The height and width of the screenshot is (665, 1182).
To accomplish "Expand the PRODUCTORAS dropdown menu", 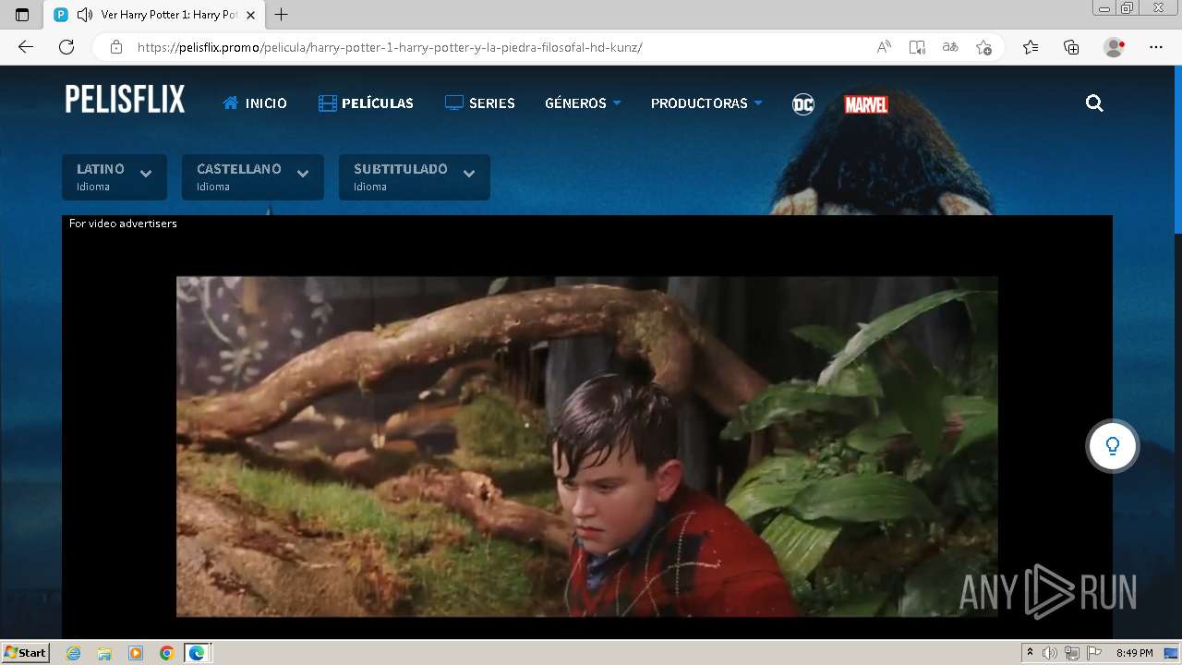I will (706, 103).
